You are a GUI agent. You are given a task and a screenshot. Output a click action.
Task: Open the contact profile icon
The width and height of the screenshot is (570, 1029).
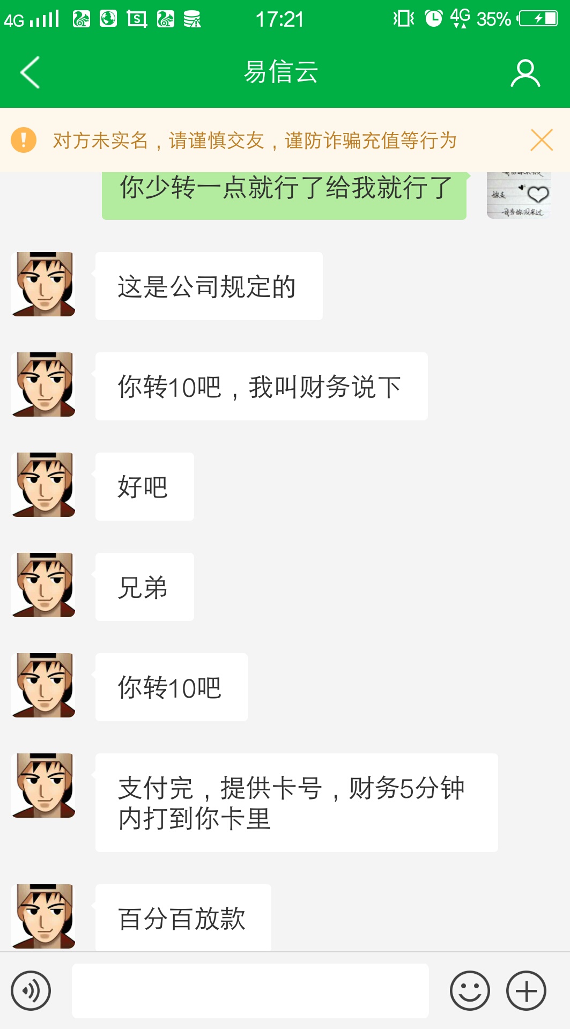click(525, 73)
